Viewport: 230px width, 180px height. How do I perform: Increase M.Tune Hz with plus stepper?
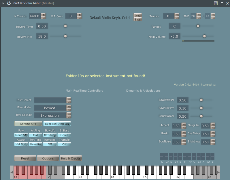tap(43, 15)
